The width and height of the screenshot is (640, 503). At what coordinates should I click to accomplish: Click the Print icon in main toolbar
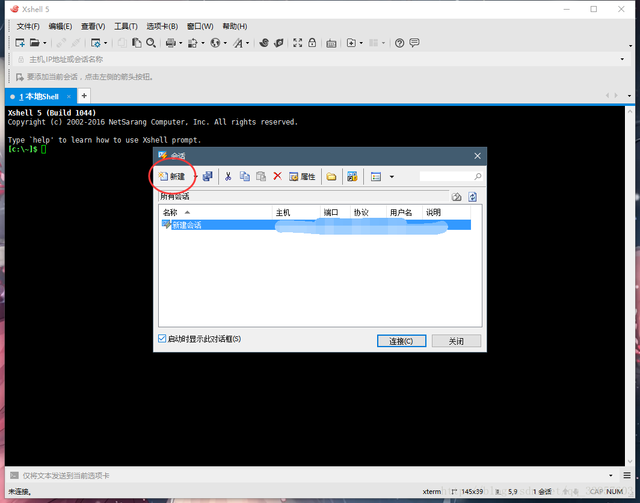coord(171,43)
